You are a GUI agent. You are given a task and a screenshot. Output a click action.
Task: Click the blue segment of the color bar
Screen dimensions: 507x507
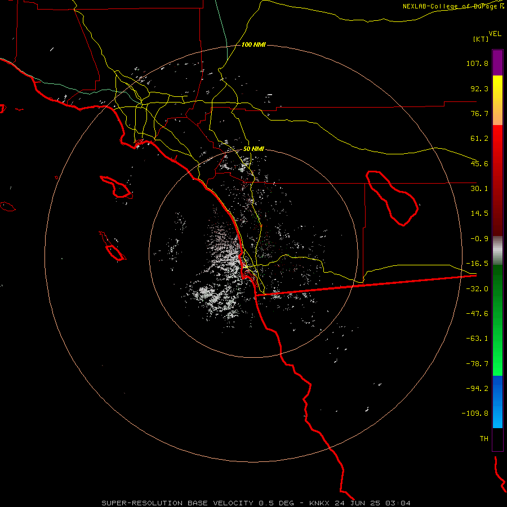coord(497,402)
